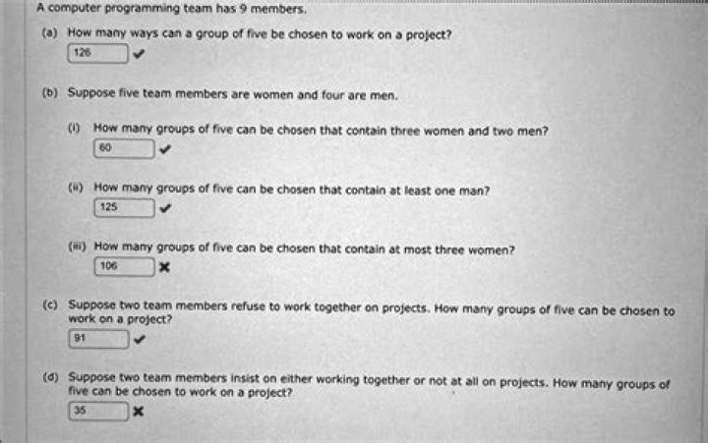
Task: Click the 'refuse to work together' question text
Action: point(370,310)
